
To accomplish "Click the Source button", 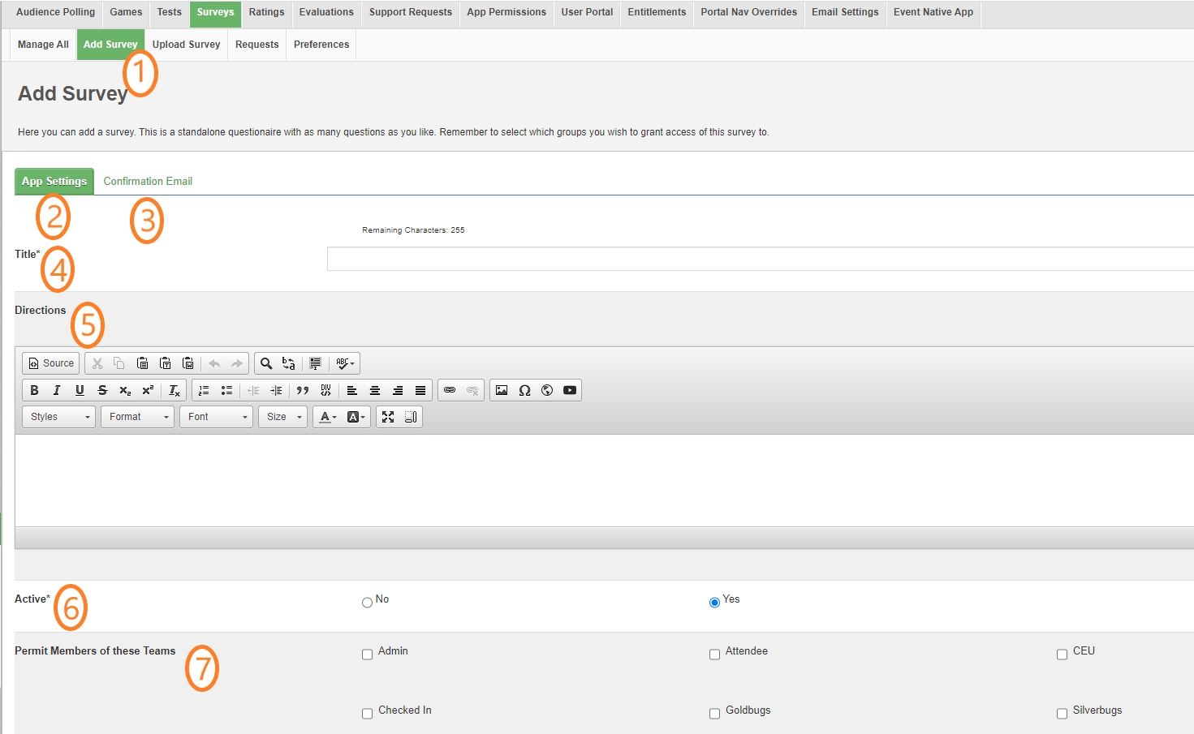I will (x=51, y=363).
